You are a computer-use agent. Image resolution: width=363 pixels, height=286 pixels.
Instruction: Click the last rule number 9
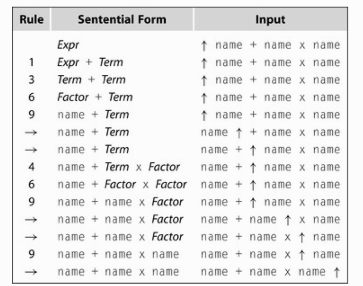(x=31, y=254)
